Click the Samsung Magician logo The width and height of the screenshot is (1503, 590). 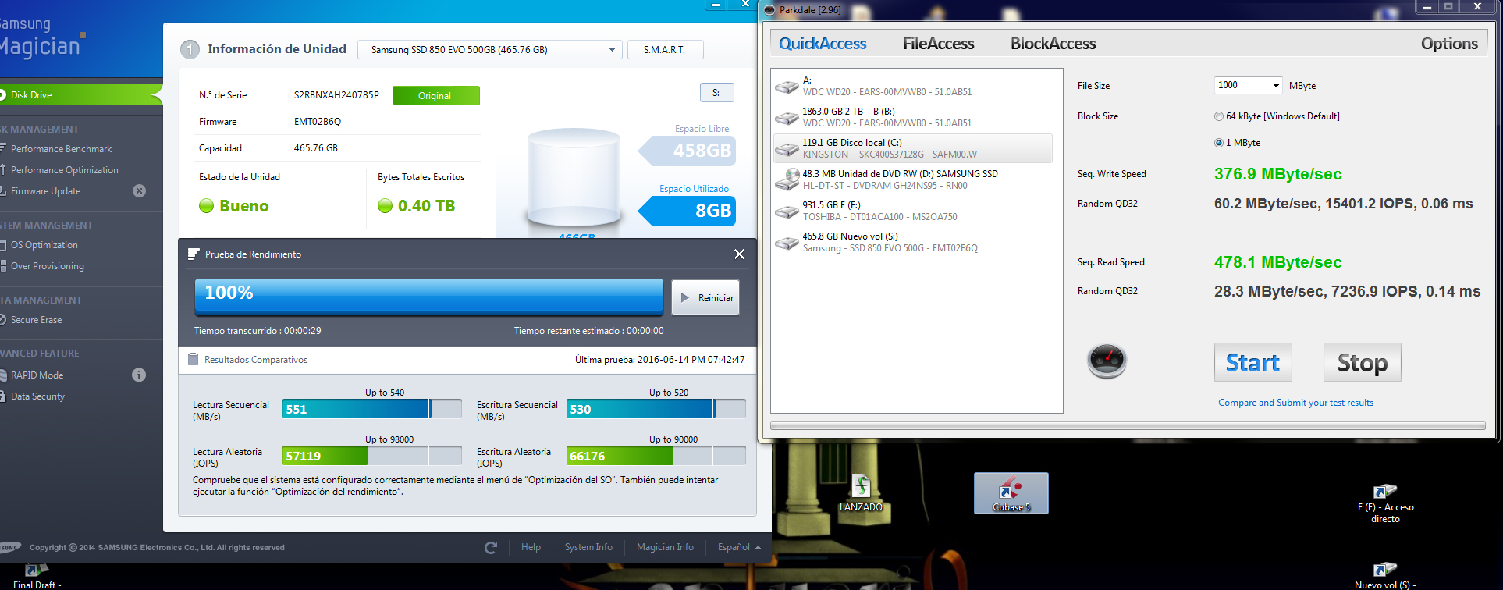click(42, 37)
